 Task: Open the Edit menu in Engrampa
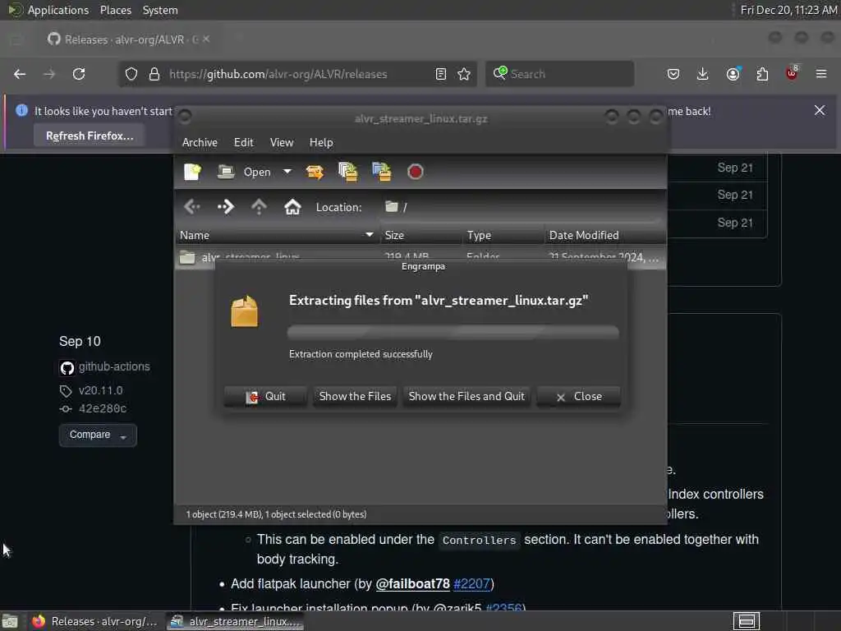pos(243,142)
